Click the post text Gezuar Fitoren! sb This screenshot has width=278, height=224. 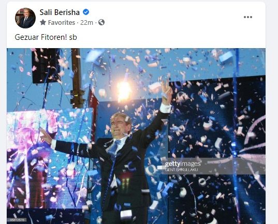coord(46,37)
